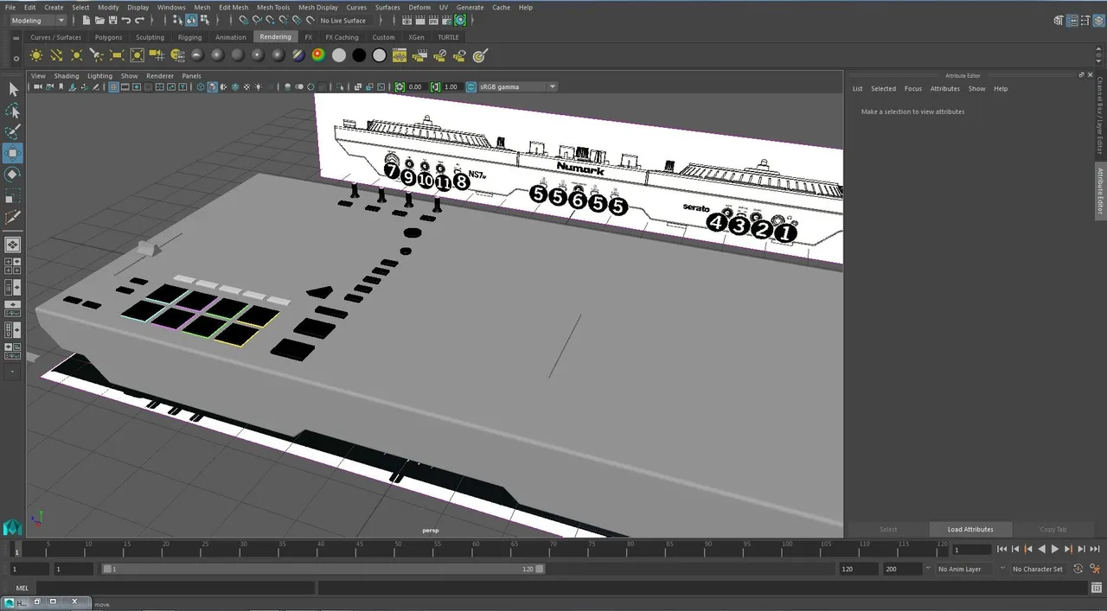Click the playback end time field 120
1107x611 pixels.
point(858,569)
